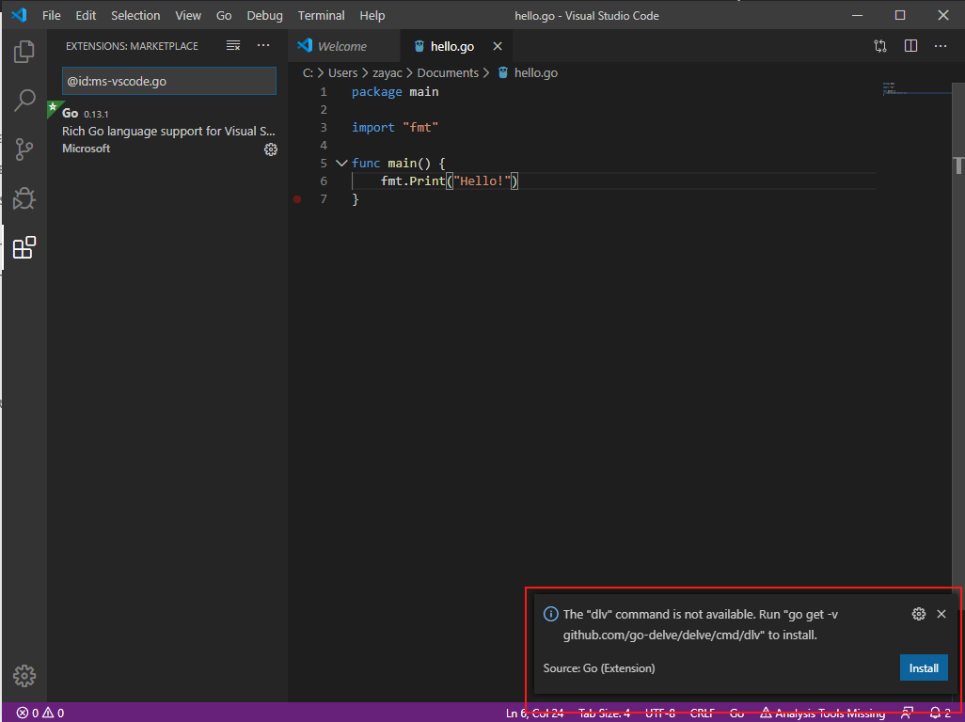Open the Edit menu
This screenshot has width=965, height=722.
click(86, 15)
